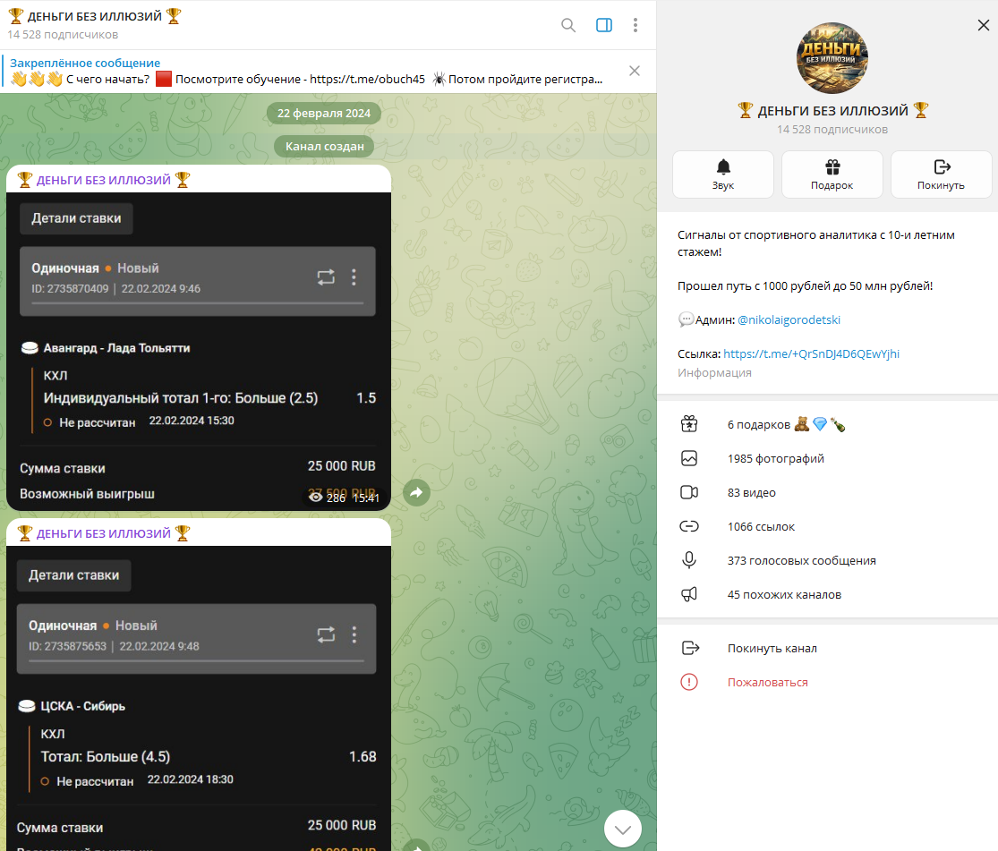Open the three-dot channel menu in header
This screenshot has height=851, width=998.
pos(635,25)
